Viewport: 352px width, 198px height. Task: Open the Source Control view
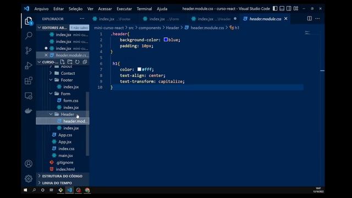(29, 51)
